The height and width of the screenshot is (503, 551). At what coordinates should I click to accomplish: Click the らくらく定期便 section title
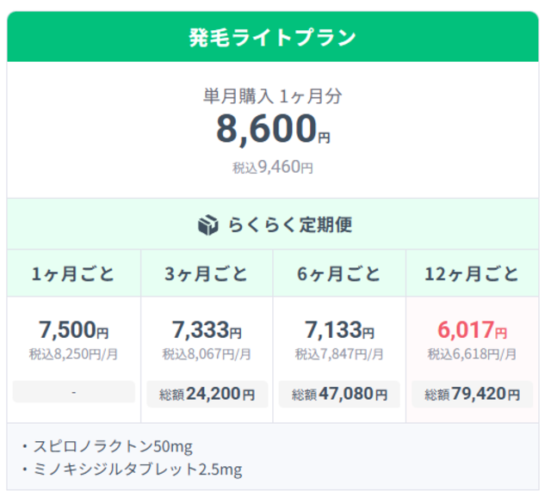point(290,225)
